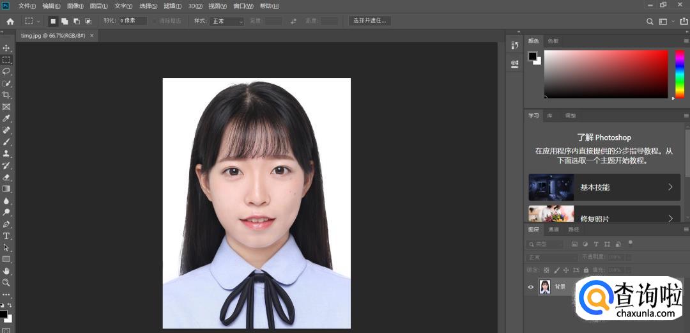Enable subtract from selection mode
Viewport: 690px width, 333px height.
tap(77, 21)
